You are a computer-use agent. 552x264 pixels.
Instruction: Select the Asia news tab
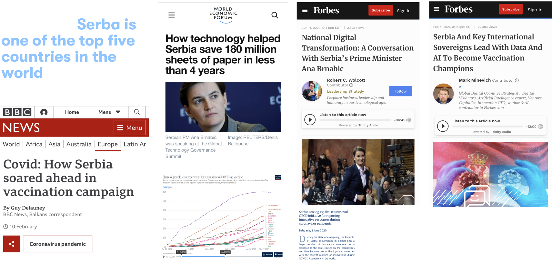point(54,144)
